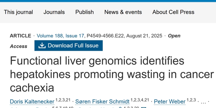
Task: Select Publish in the navigation bar
Action: (x=85, y=12)
